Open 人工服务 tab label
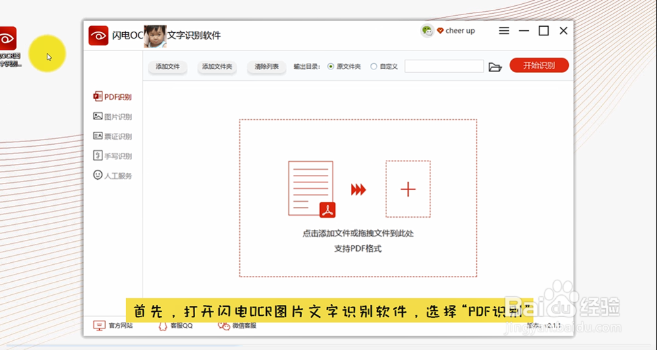 pyautogui.click(x=118, y=176)
